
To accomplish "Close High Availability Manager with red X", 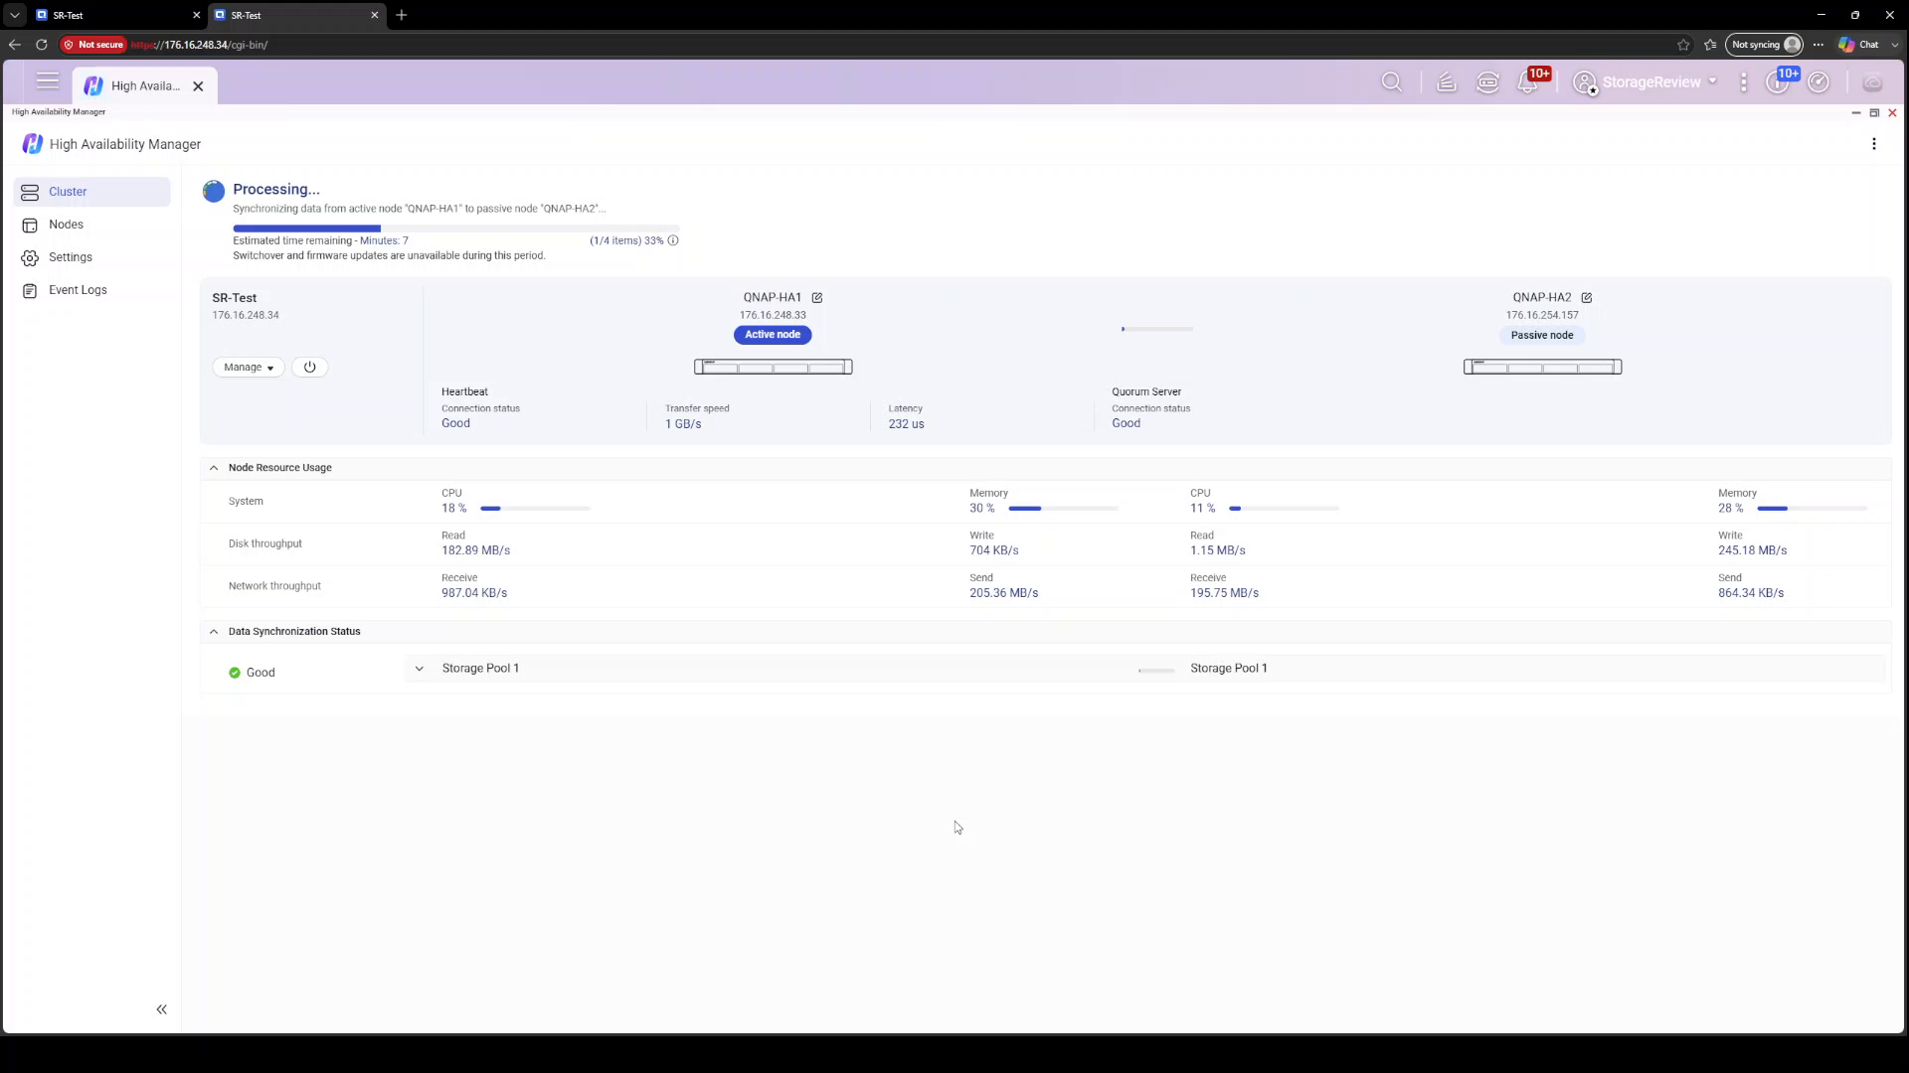I will click(1892, 113).
